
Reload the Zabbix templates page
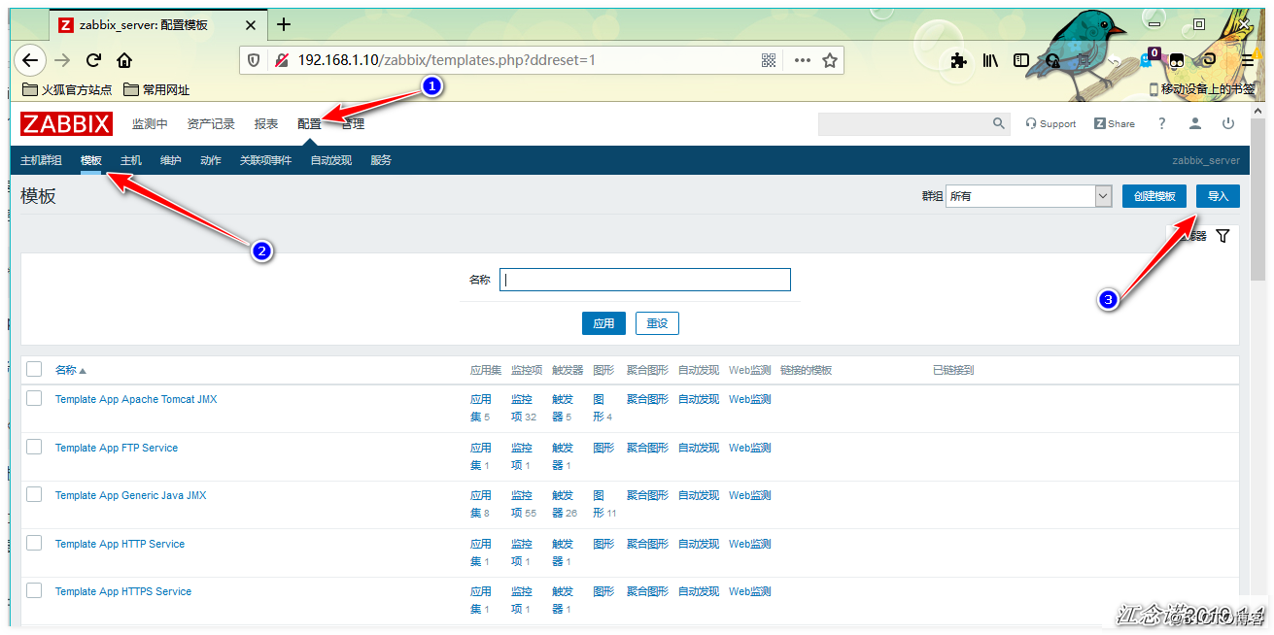coord(93,60)
